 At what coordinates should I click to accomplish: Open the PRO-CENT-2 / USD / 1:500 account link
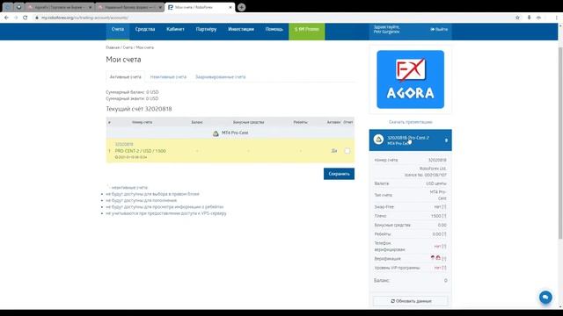tap(141, 151)
